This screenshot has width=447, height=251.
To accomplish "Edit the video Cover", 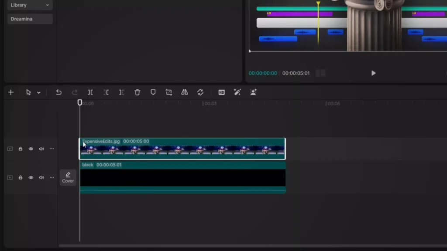I will coord(68,177).
